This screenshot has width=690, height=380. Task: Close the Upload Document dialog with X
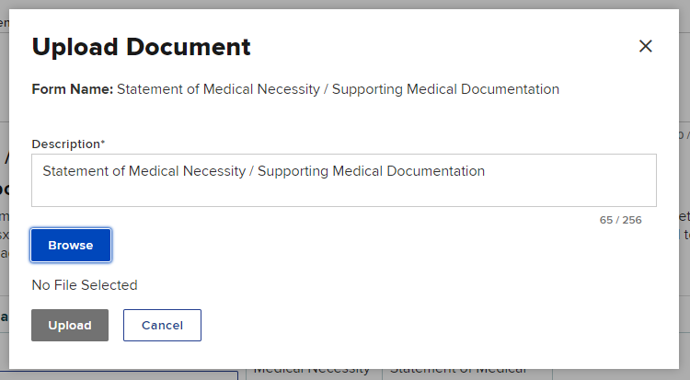tap(645, 46)
